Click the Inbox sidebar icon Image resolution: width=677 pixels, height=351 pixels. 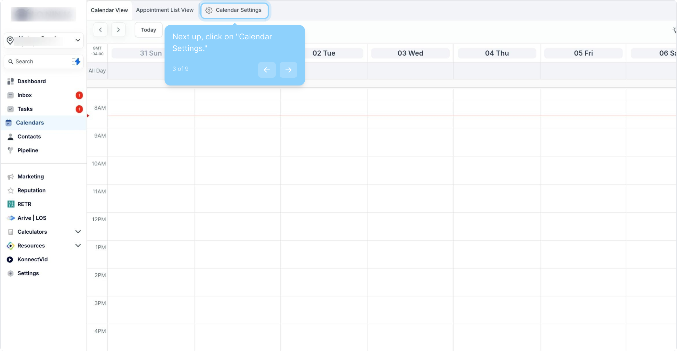pos(10,95)
